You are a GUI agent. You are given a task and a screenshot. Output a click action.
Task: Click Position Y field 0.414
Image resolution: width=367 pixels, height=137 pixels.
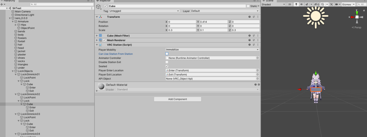pos(214,22)
